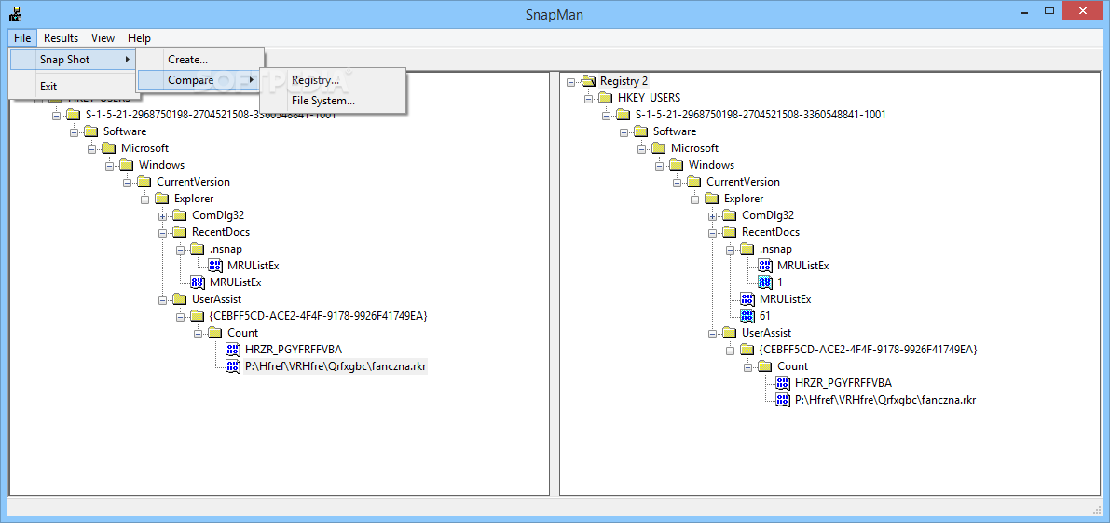Collapse Count node in Registry 2 pane

coord(747,365)
